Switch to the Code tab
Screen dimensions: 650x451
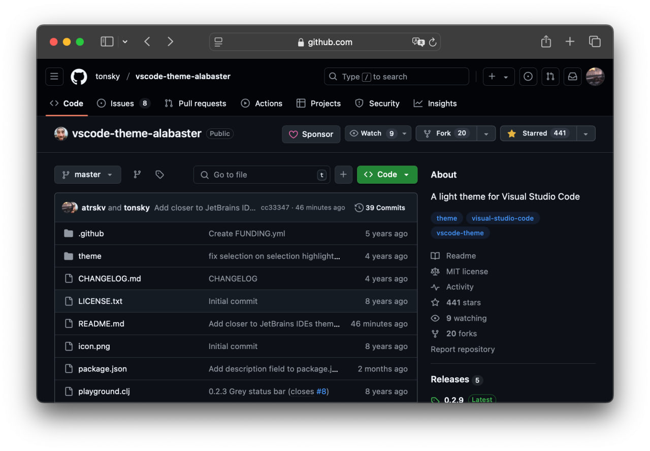click(x=67, y=103)
